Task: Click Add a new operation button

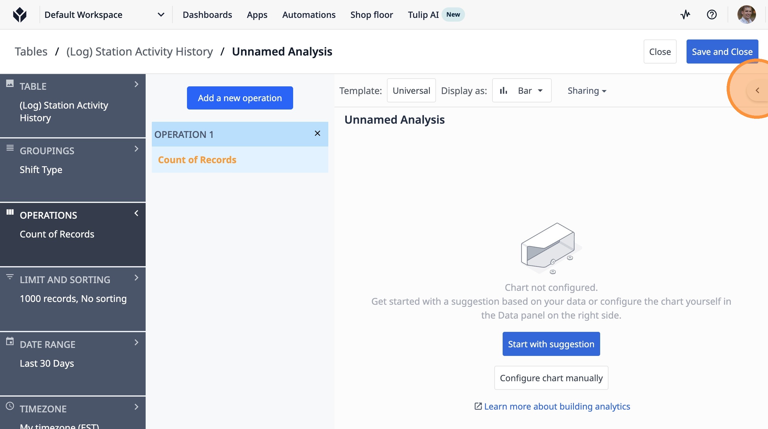Action: click(x=240, y=98)
